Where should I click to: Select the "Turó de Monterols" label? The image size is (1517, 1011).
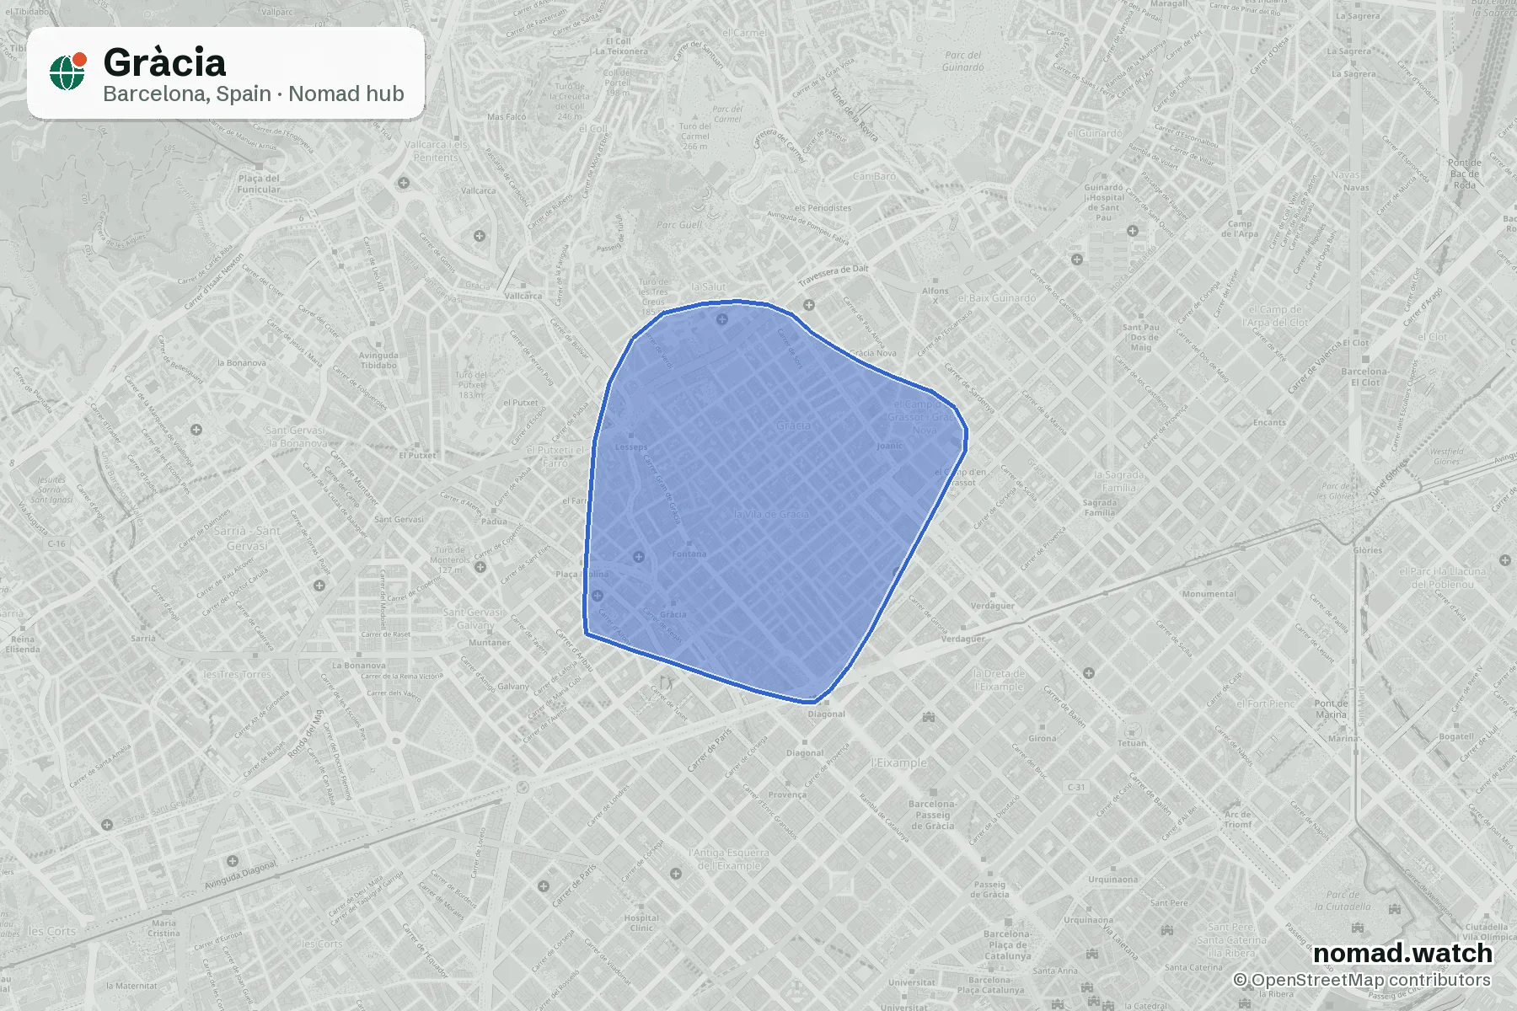tap(449, 559)
